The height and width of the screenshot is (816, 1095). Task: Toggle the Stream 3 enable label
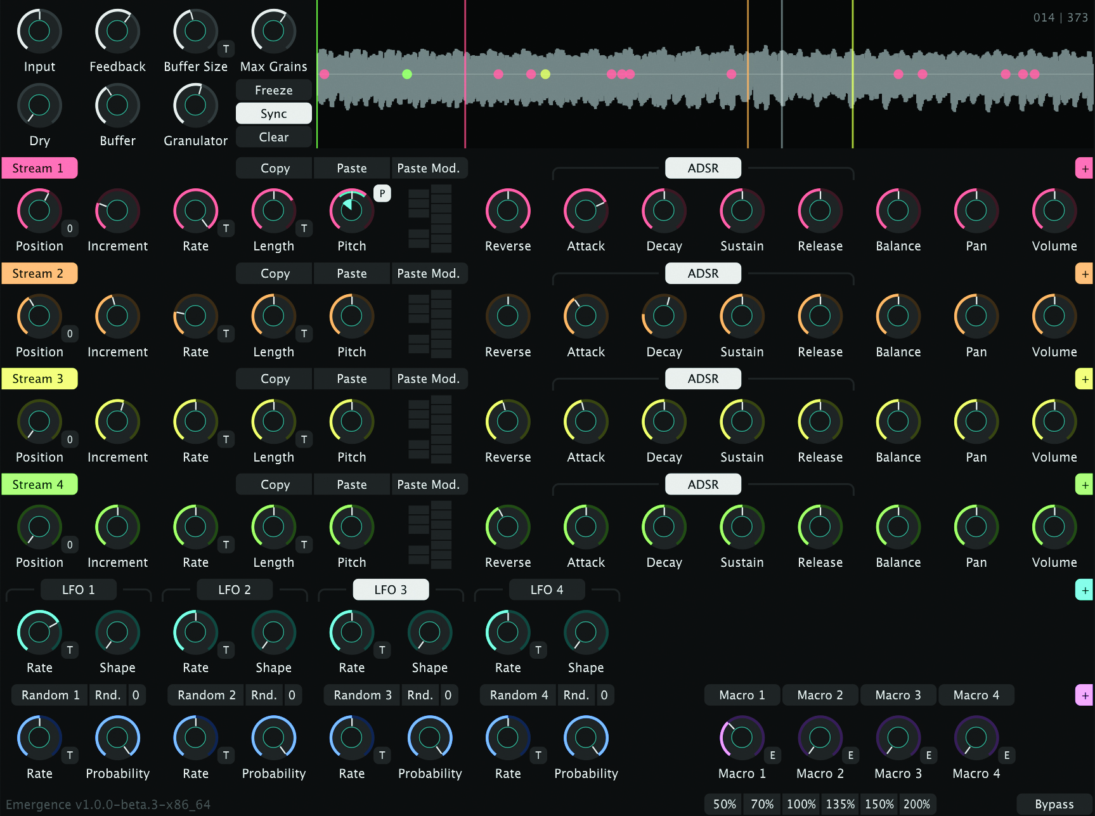tap(39, 379)
